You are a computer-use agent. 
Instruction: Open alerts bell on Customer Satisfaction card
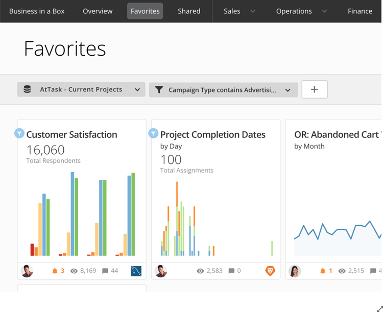pyautogui.click(x=55, y=271)
